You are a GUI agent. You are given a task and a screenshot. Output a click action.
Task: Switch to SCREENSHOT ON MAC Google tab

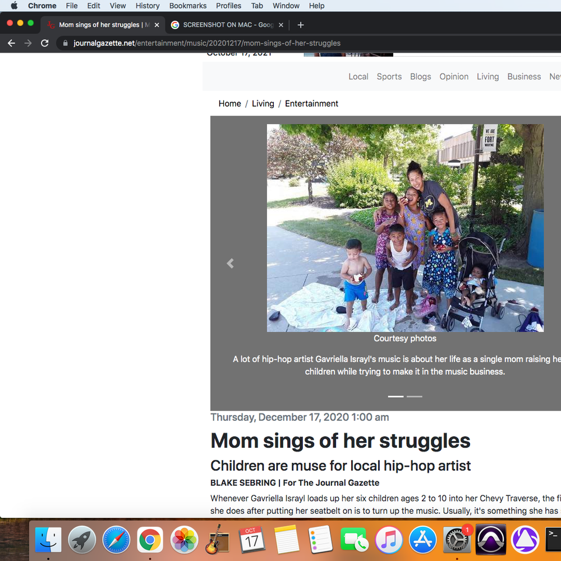[227, 25]
